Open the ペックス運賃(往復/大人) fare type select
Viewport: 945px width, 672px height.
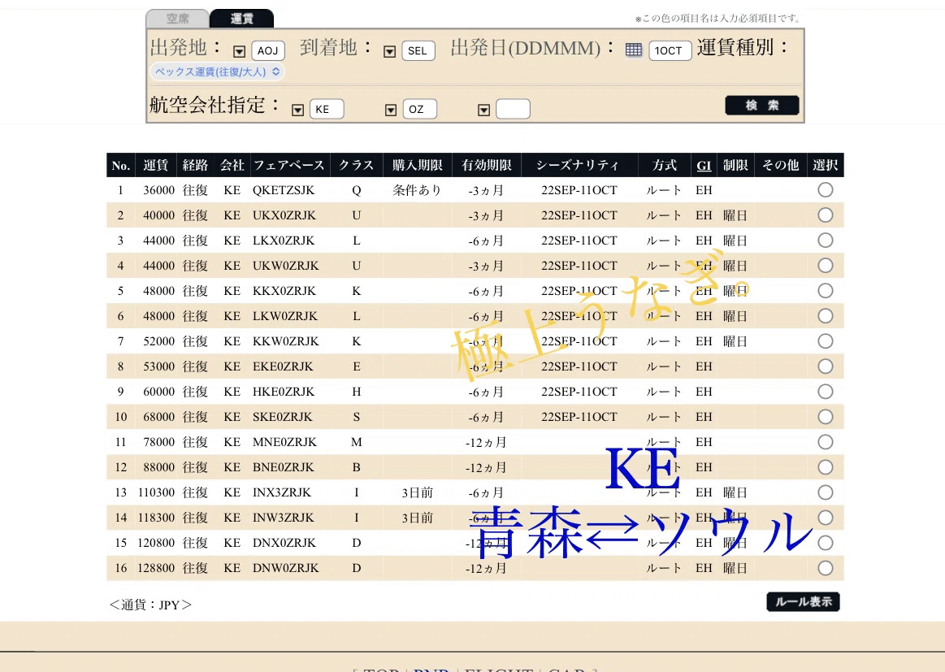click(x=218, y=72)
